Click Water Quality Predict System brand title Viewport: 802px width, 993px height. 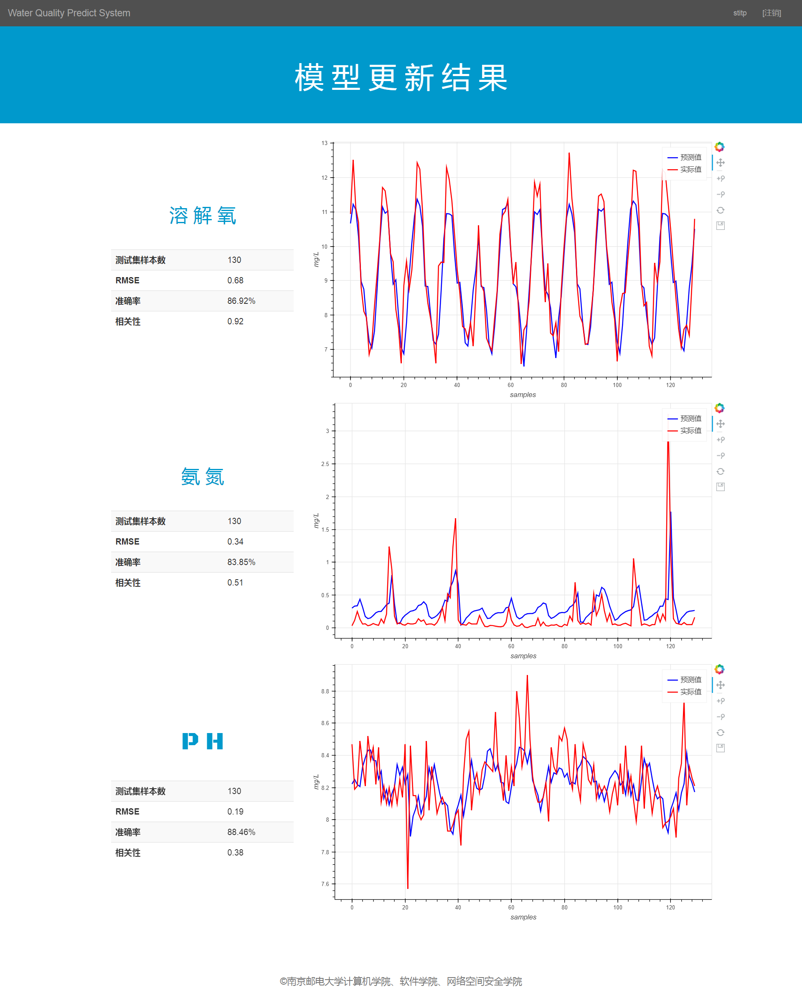coord(69,13)
